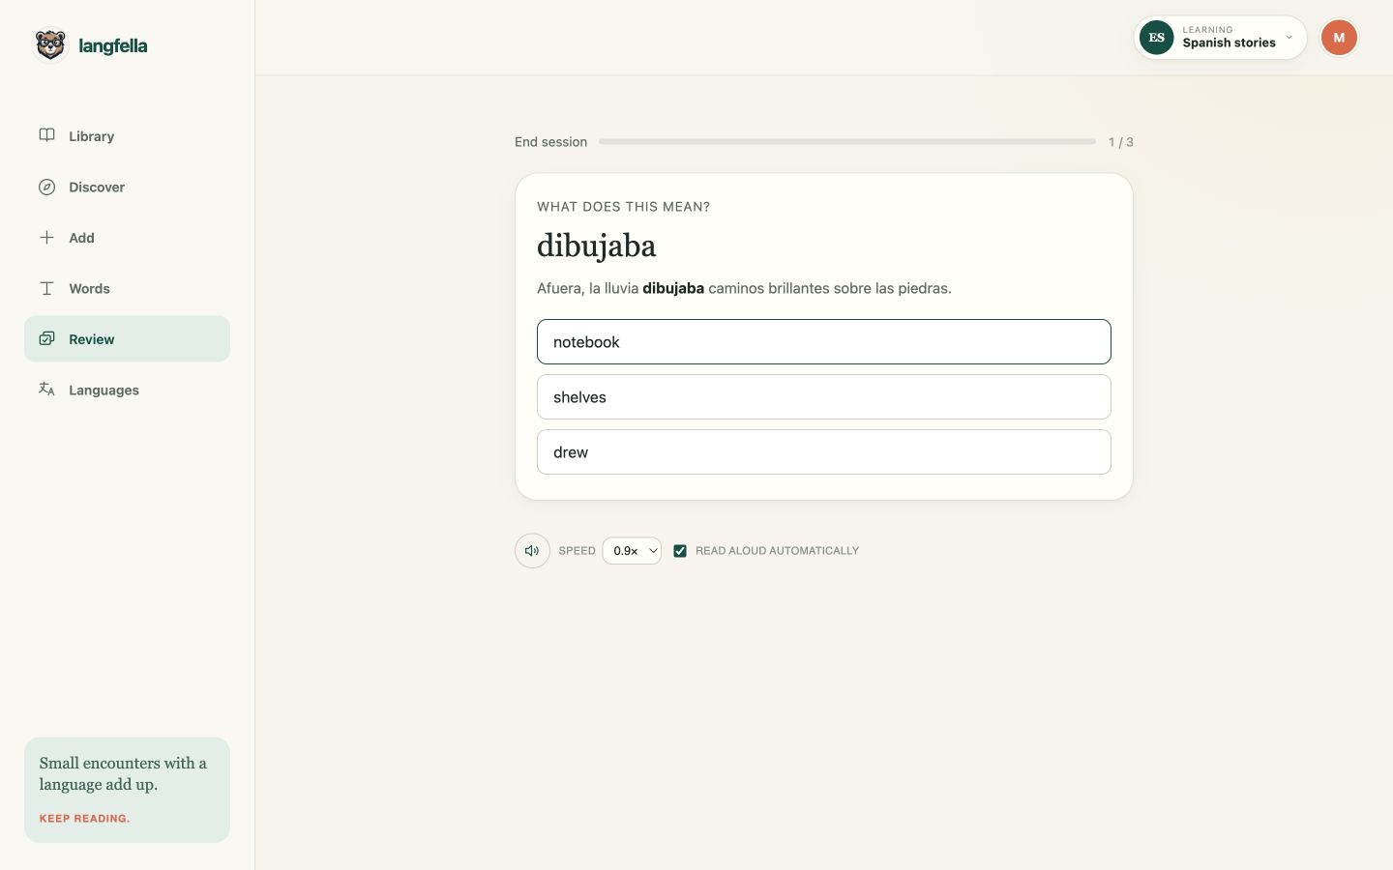
Task: Choose the answer 'drew'
Action: click(x=824, y=452)
